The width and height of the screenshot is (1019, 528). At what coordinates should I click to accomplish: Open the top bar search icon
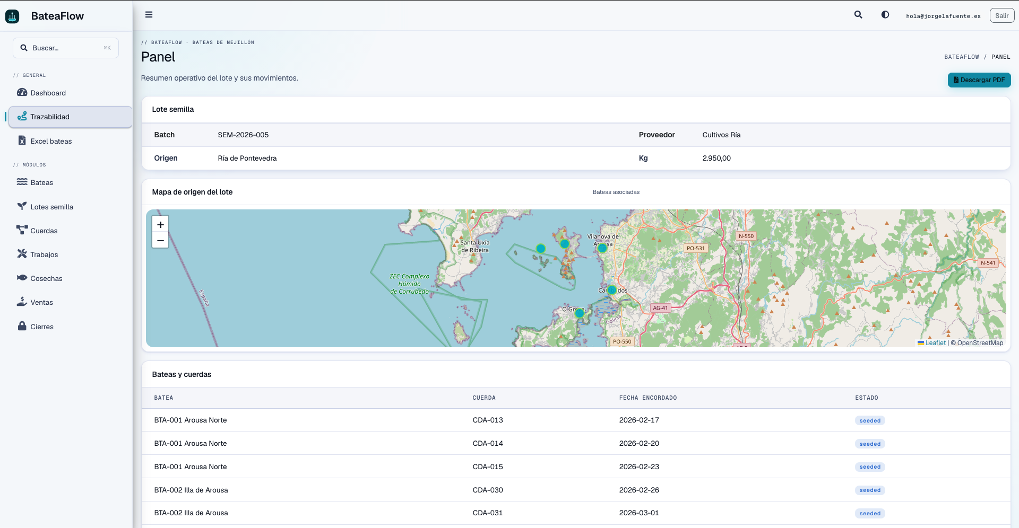[858, 15]
